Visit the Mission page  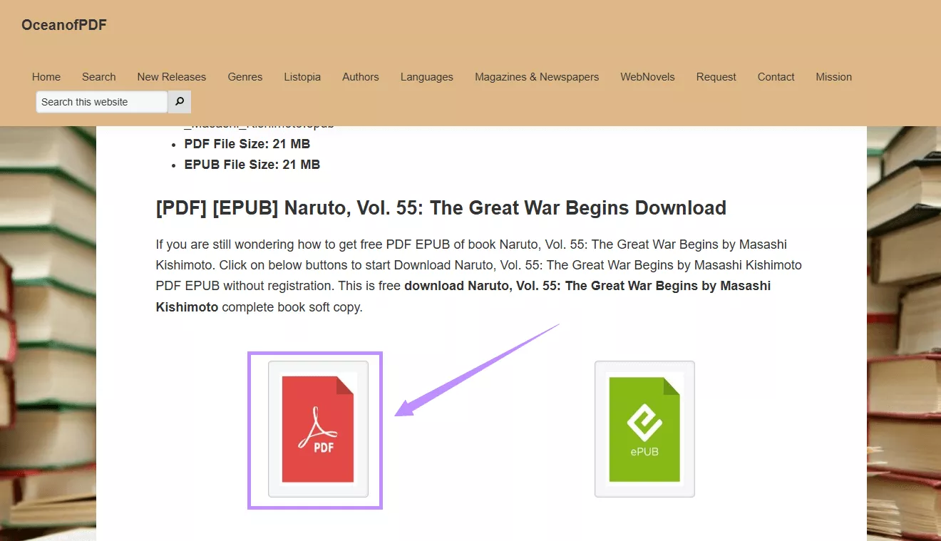[833, 76]
